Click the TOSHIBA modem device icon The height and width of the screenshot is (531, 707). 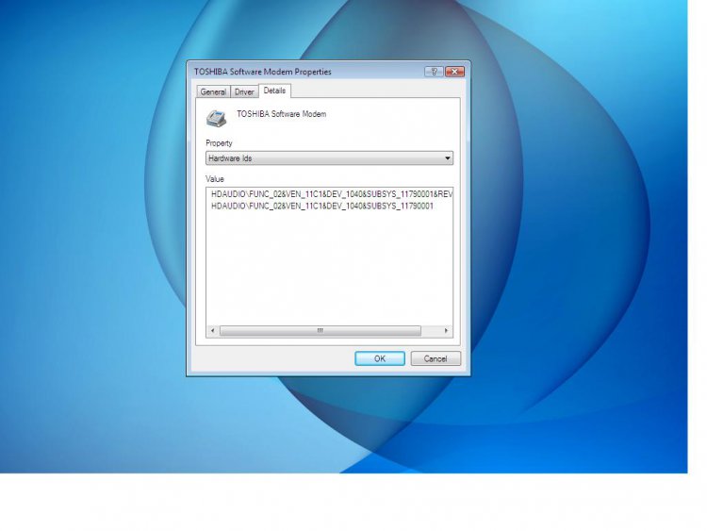pos(216,118)
